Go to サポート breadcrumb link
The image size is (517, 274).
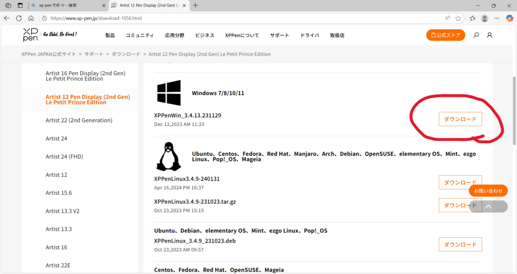pyautogui.click(x=93, y=54)
